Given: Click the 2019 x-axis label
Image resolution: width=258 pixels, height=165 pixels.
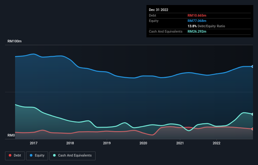Looking at the screenshot, I should (107, 143).
